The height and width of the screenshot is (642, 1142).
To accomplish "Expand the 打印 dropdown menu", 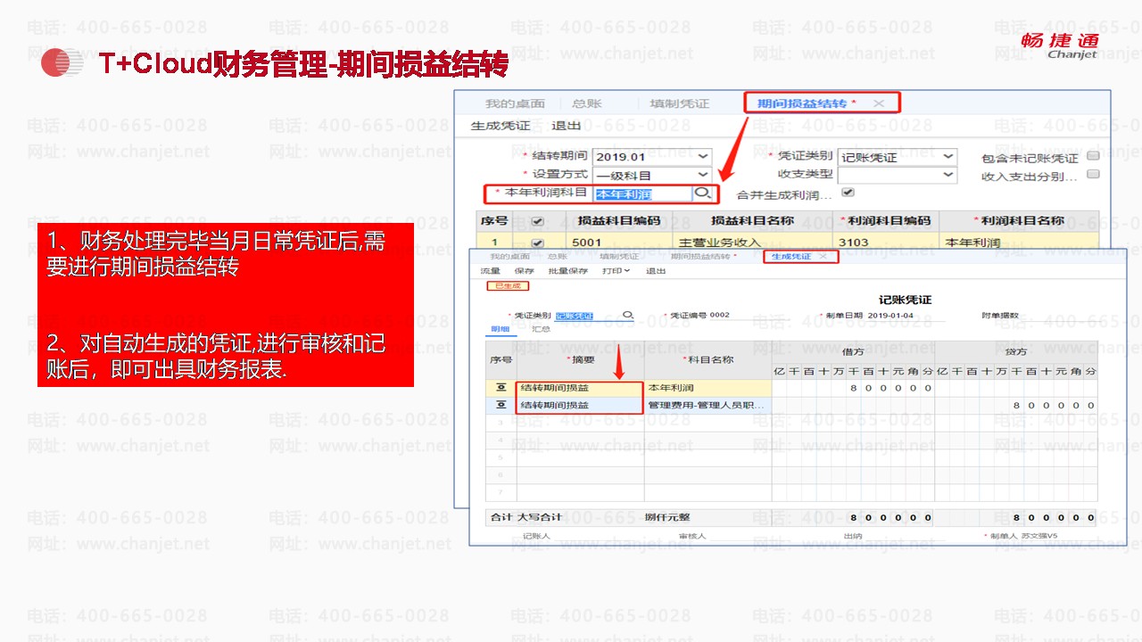I will tap(616, 271).
